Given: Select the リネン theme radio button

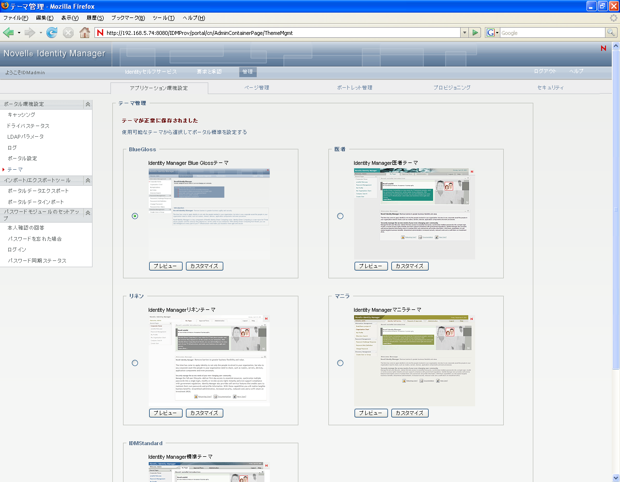Looking at the screenshot, I should 135,363.
